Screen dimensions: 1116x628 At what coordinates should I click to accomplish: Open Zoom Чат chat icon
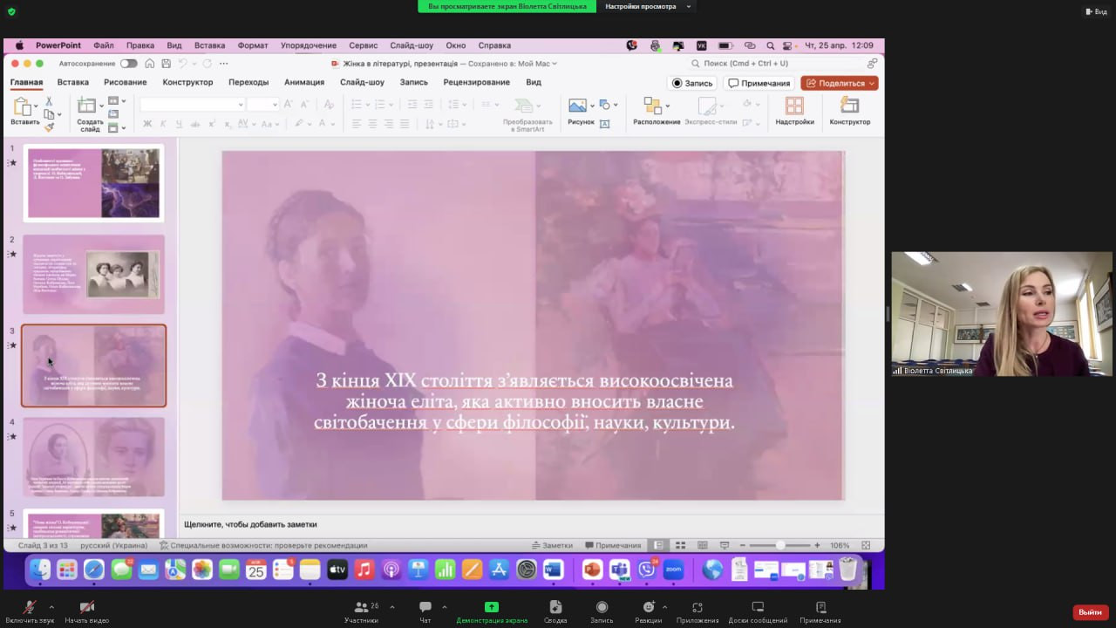point(425,607)
